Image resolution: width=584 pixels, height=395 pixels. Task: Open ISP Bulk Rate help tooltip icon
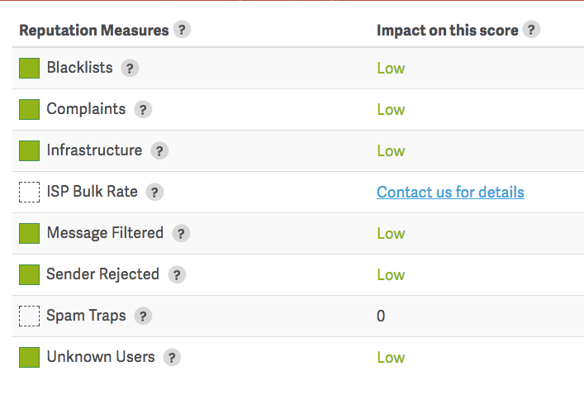(x=154, y=193)
